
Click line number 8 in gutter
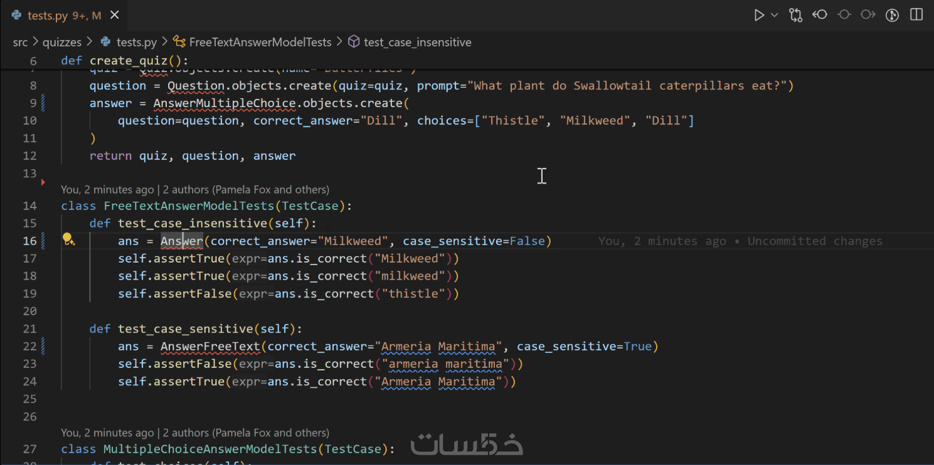coord(33,85)
